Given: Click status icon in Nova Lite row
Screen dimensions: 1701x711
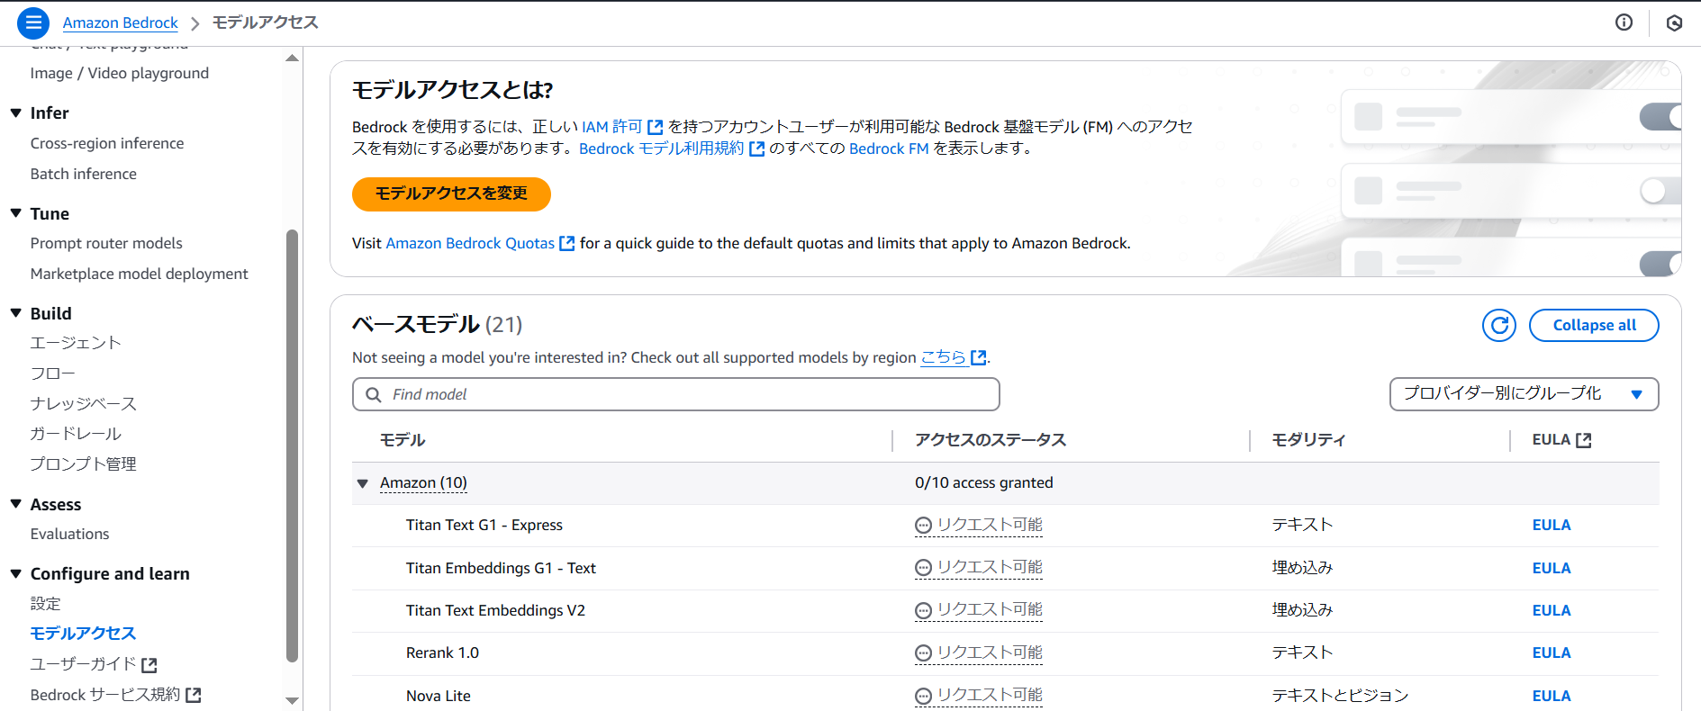Looking at the screenshot, I should point(923,696).
